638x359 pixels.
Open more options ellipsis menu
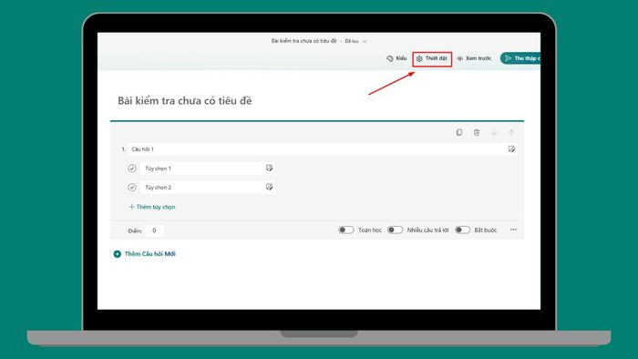(513, 230)
